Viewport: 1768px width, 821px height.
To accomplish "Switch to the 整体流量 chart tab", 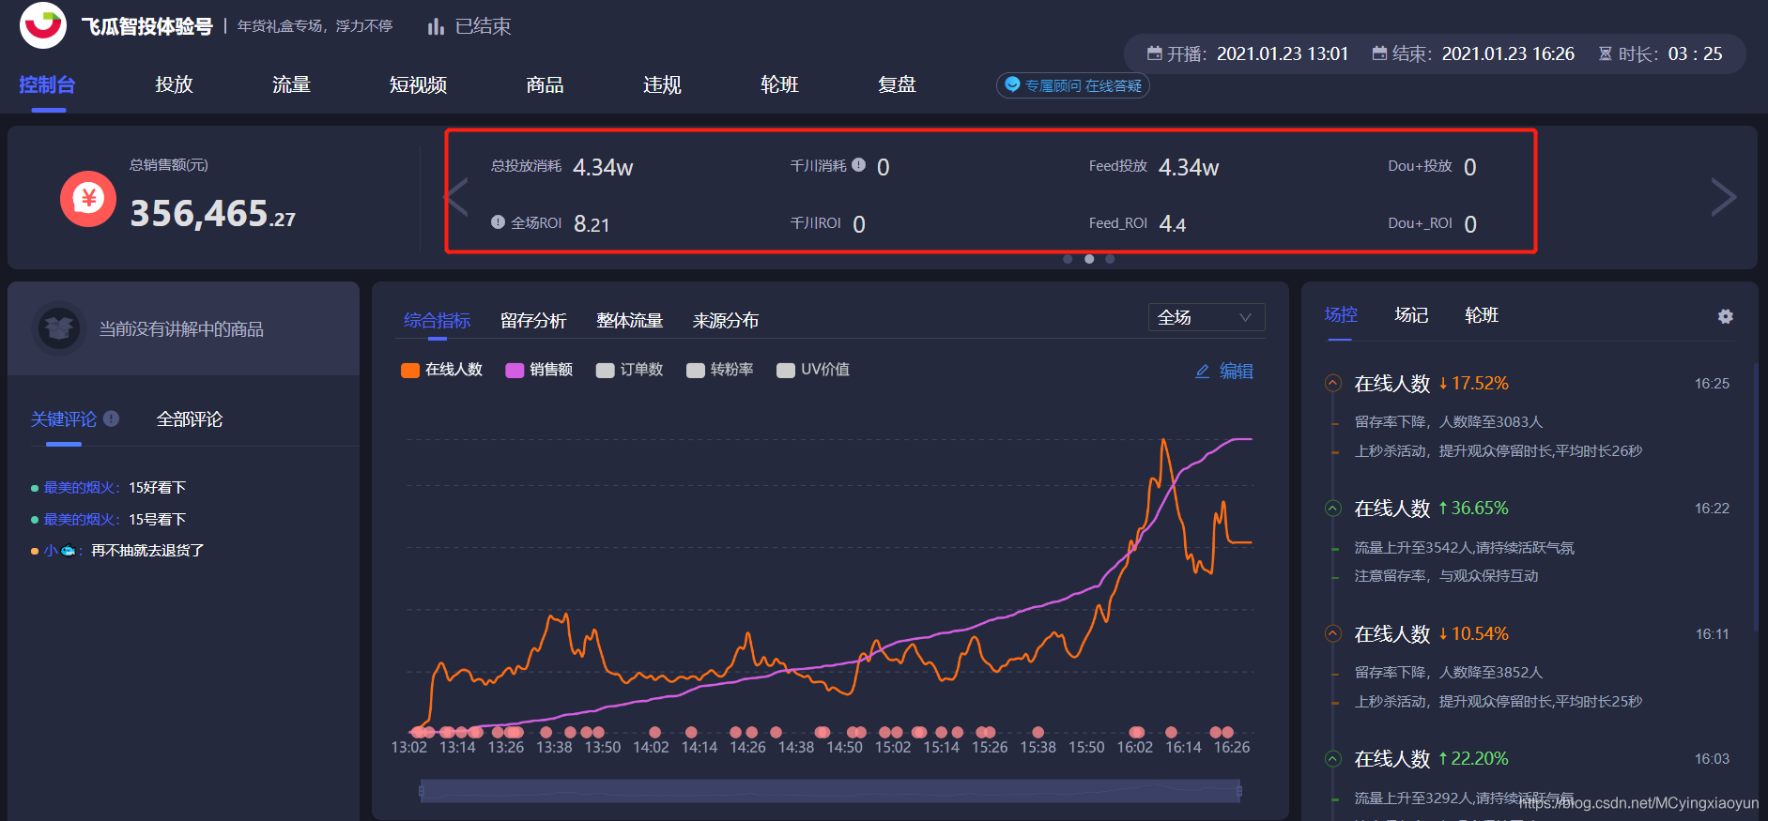I will tap(630, 321).
